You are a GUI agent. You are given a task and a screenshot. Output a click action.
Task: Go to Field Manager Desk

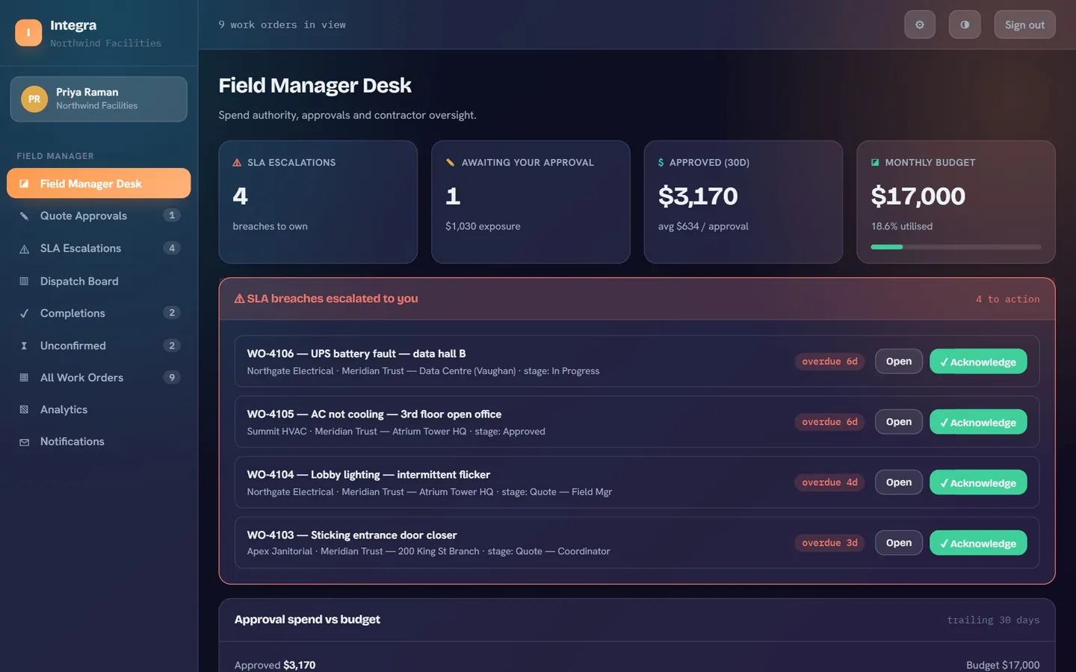[x=99, y=184]
